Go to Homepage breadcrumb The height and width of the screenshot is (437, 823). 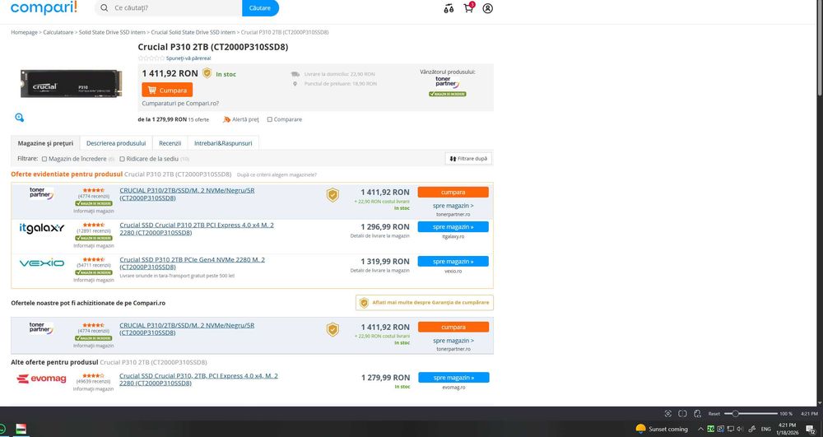click(x=24, y=33)
